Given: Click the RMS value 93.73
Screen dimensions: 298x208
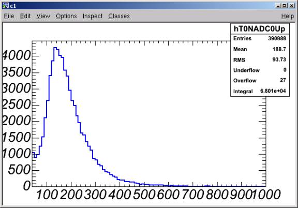Looking at the screenshot, I should click(279, 60).
